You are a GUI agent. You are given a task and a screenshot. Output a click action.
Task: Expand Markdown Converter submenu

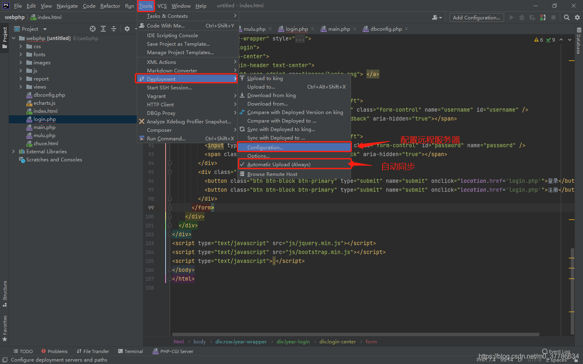click(x=188, y=70)
